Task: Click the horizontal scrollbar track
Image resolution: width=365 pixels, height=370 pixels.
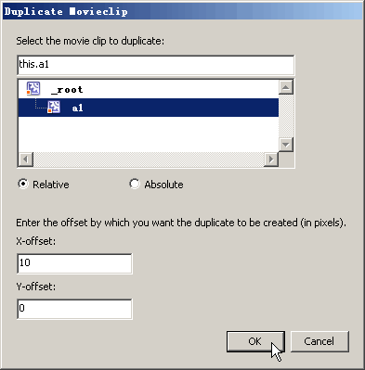Action: (149, 159)
